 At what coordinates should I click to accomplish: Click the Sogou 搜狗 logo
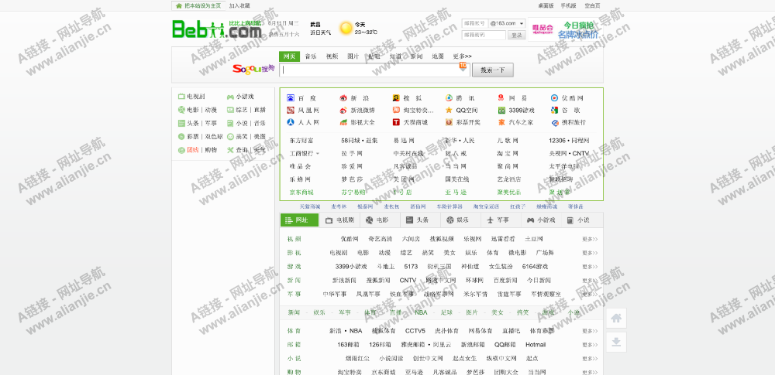(253, 69)
